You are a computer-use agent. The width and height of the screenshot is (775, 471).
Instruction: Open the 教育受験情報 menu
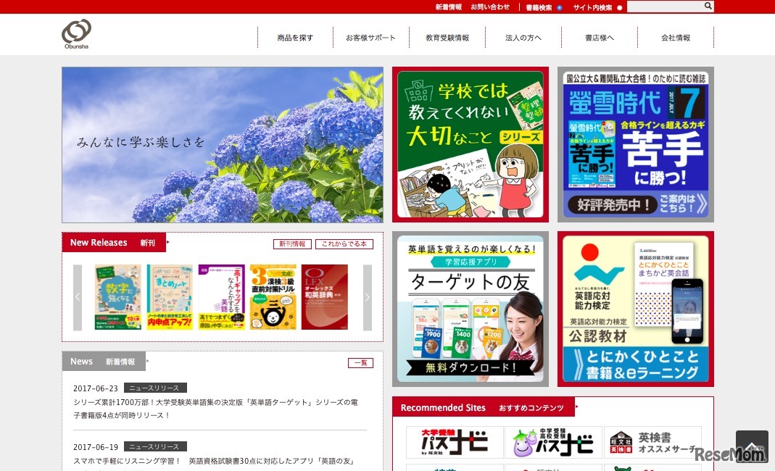(447, 38)
